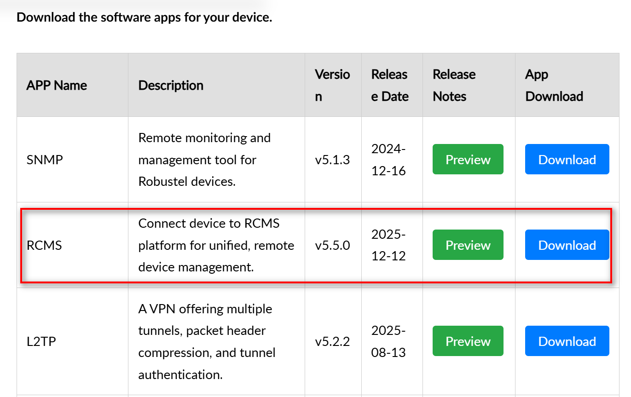Click the v5.1.3 version cell
This screenshot has height=397, width=631.
(332, 160)
